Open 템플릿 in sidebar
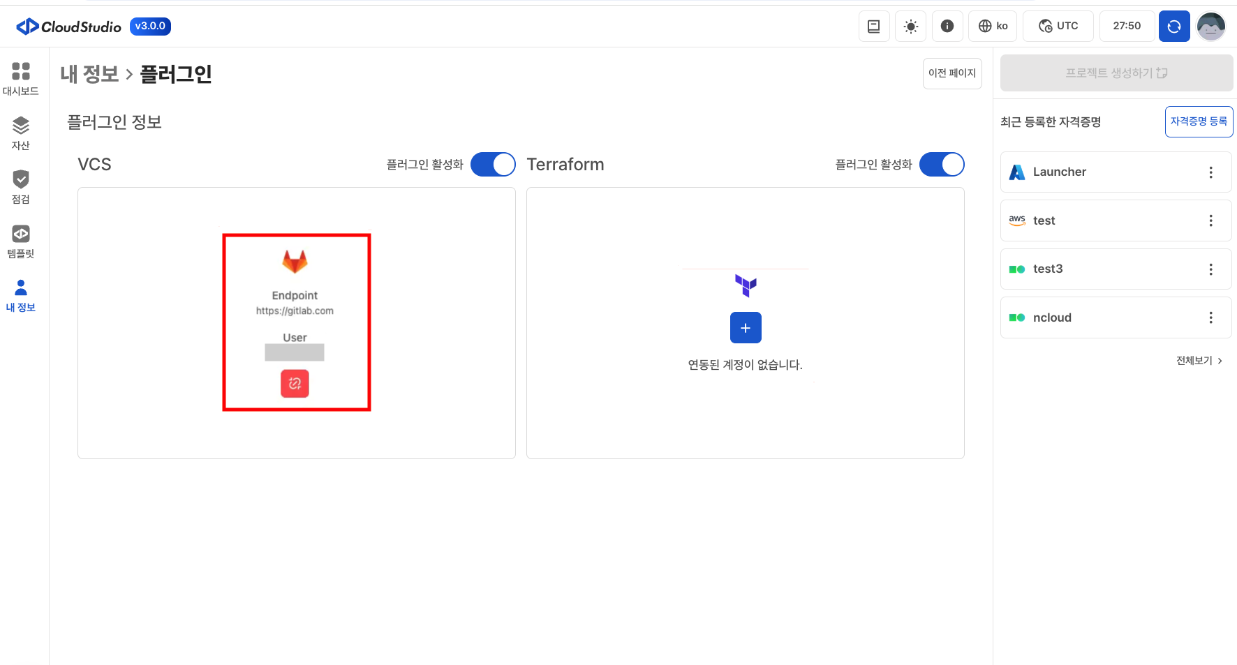Image resolution: width=1237 pixels, height=665 pixels. tap(21, 241)
